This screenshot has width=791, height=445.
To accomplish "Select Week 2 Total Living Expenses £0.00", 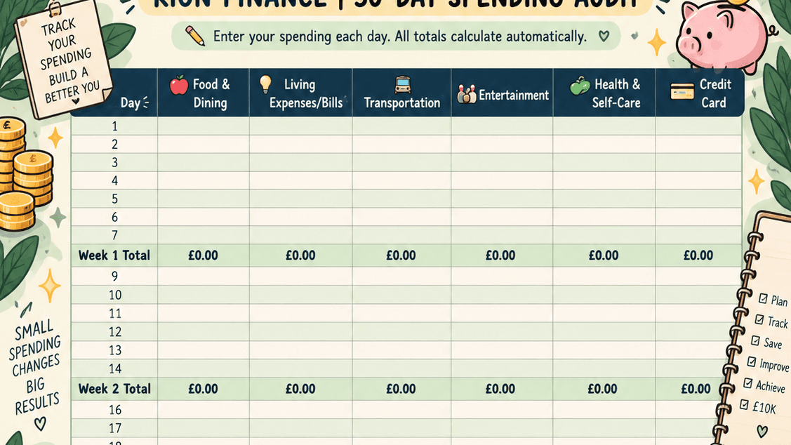I will [x=300, y=389].
